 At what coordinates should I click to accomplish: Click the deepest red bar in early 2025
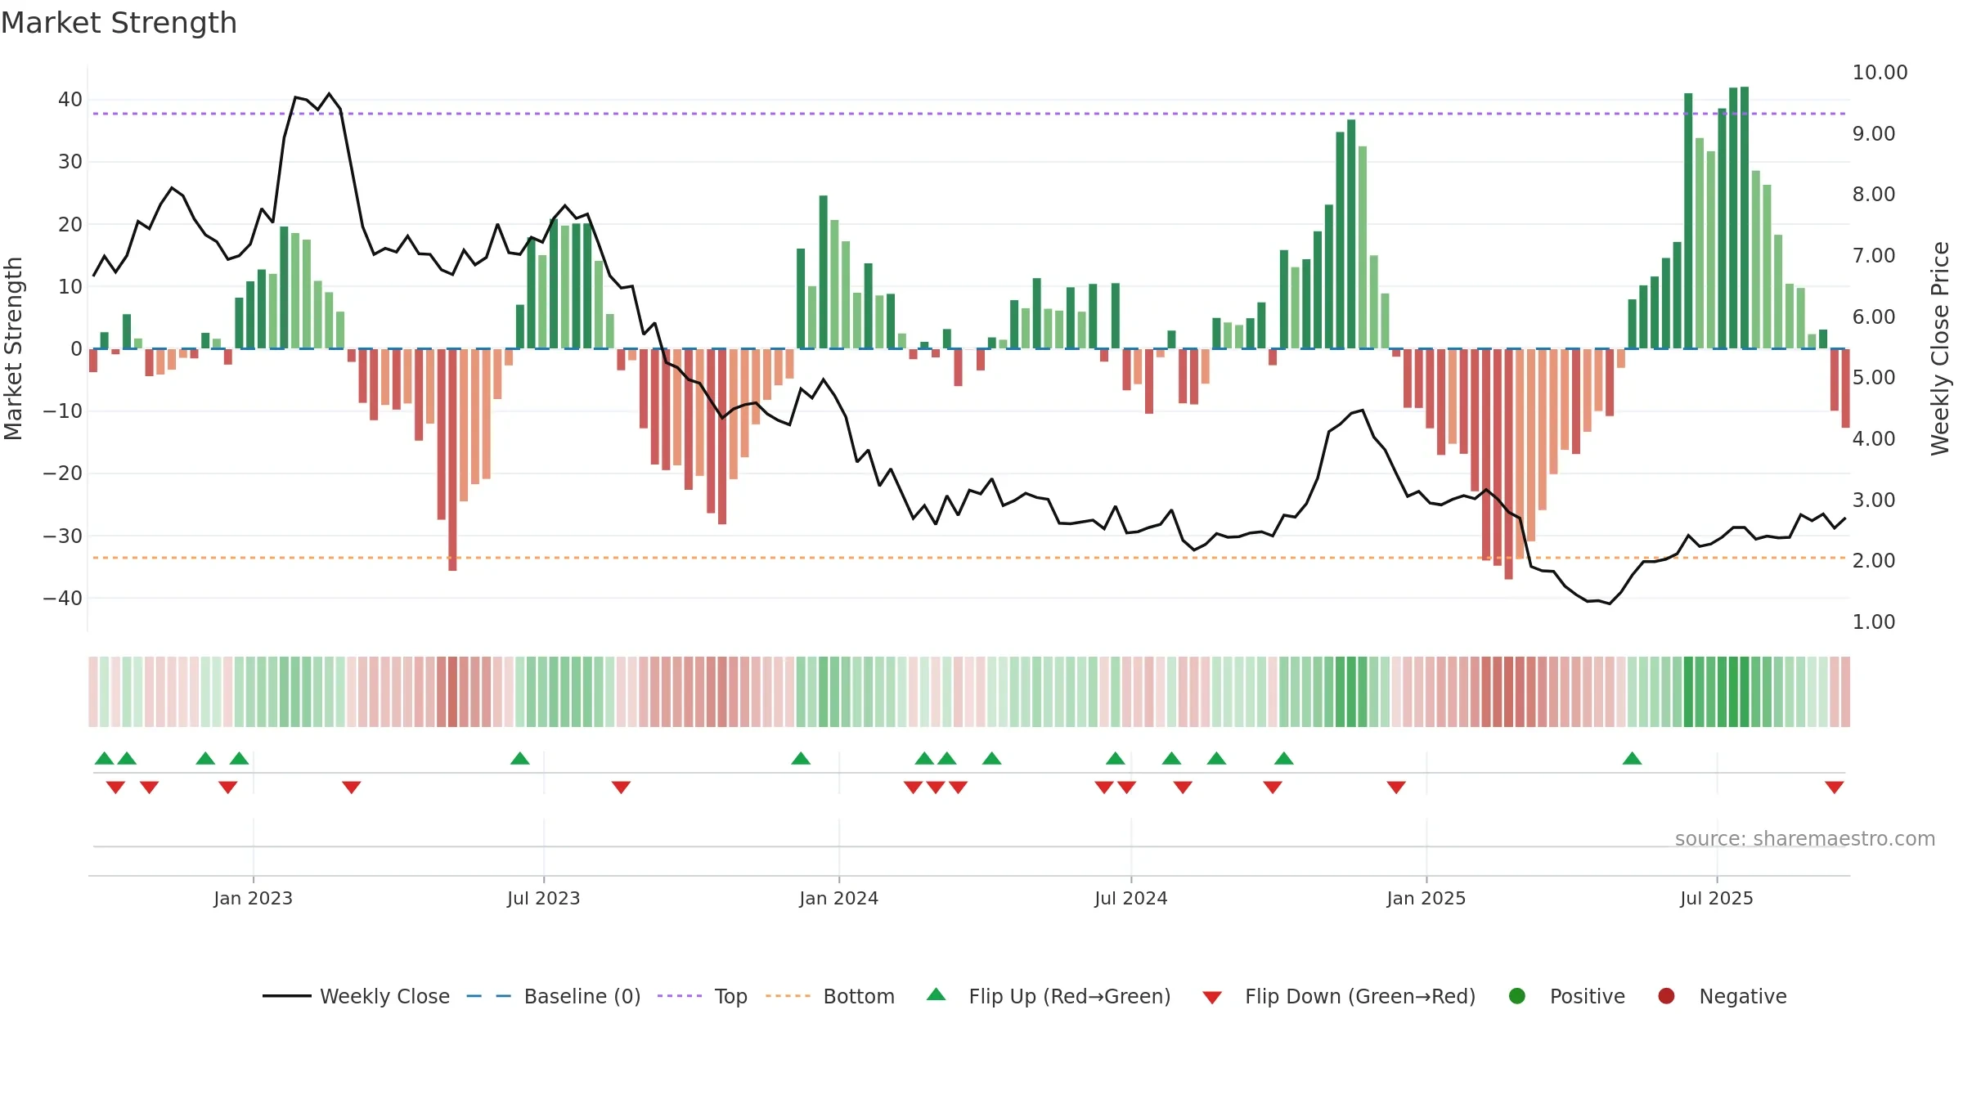click(1508, 464)
